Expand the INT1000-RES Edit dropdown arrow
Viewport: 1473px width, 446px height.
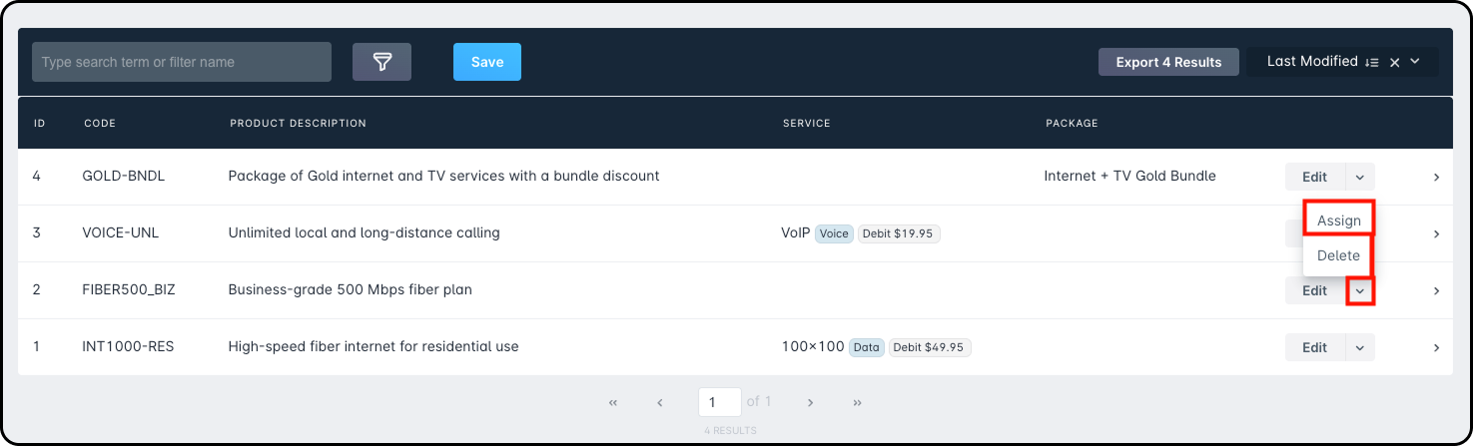1360,348
